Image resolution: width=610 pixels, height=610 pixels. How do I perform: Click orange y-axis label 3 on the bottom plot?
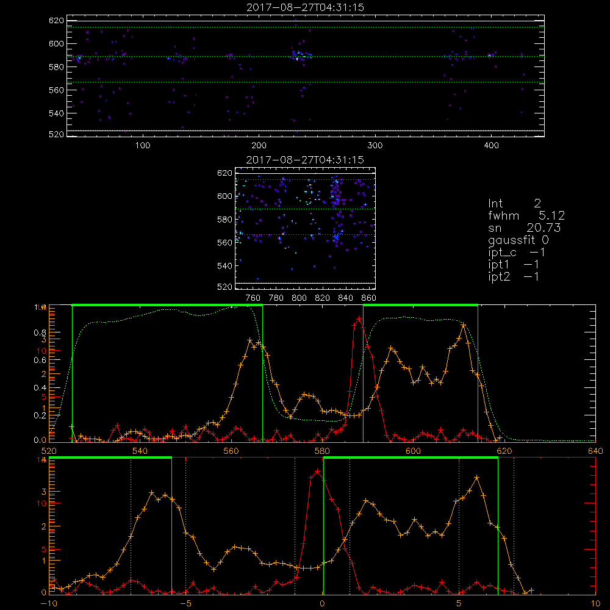click(43, 492)
